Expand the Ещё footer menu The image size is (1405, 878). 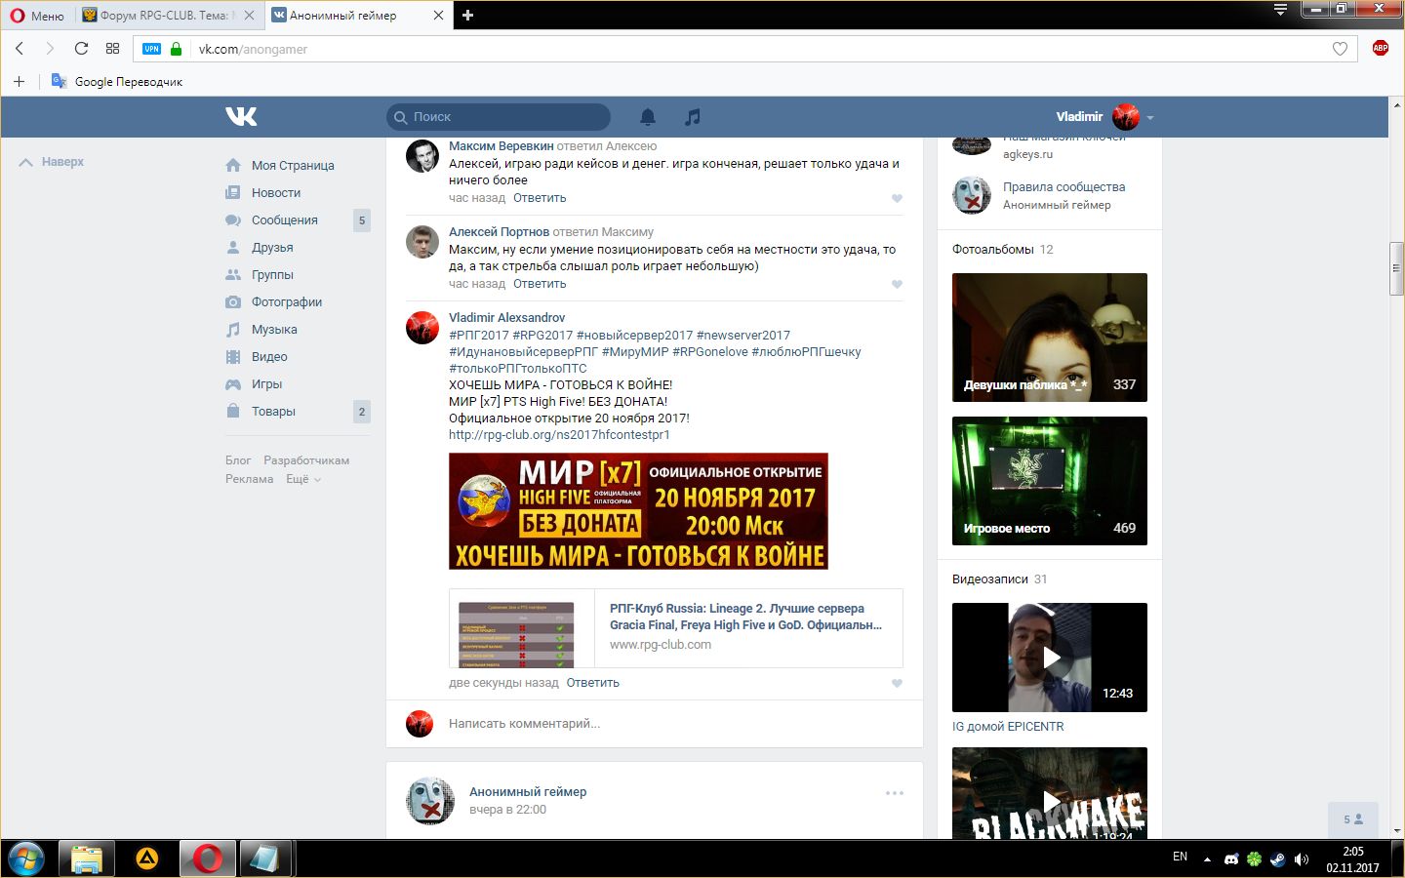[x=302, y=479]
